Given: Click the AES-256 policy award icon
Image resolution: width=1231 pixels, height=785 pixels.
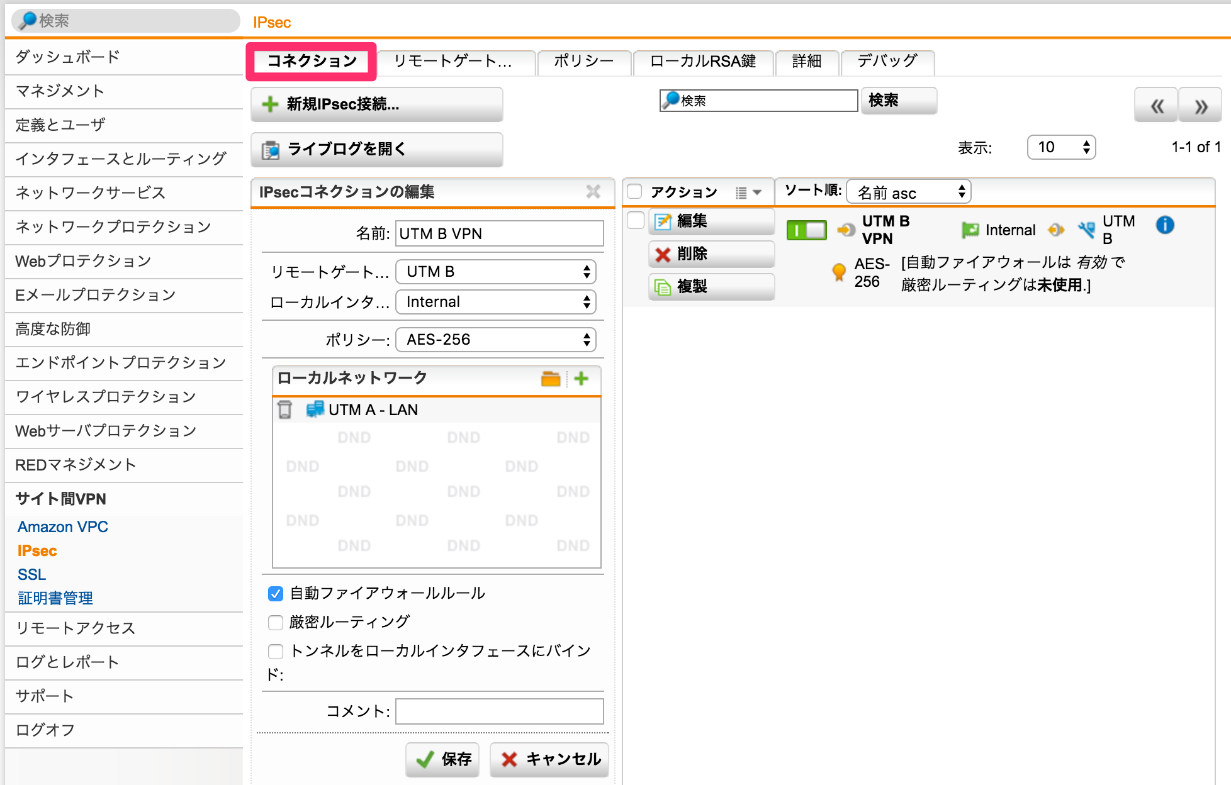Looking at the screenshot, I should 838,272.
